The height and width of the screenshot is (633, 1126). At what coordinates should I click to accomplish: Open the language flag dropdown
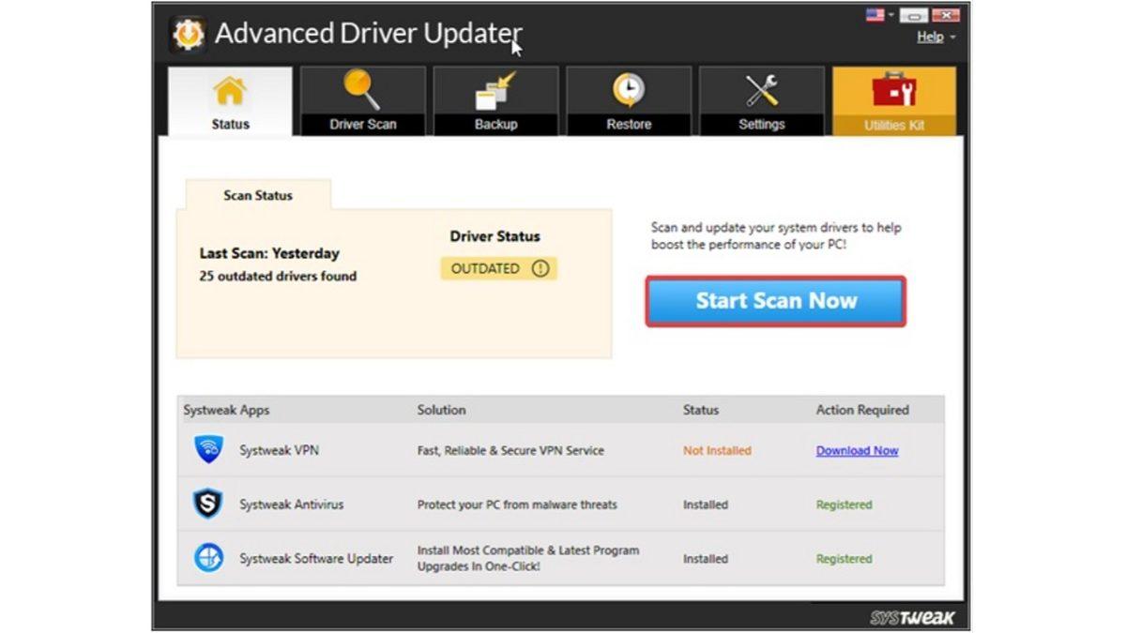coord(878,15)
